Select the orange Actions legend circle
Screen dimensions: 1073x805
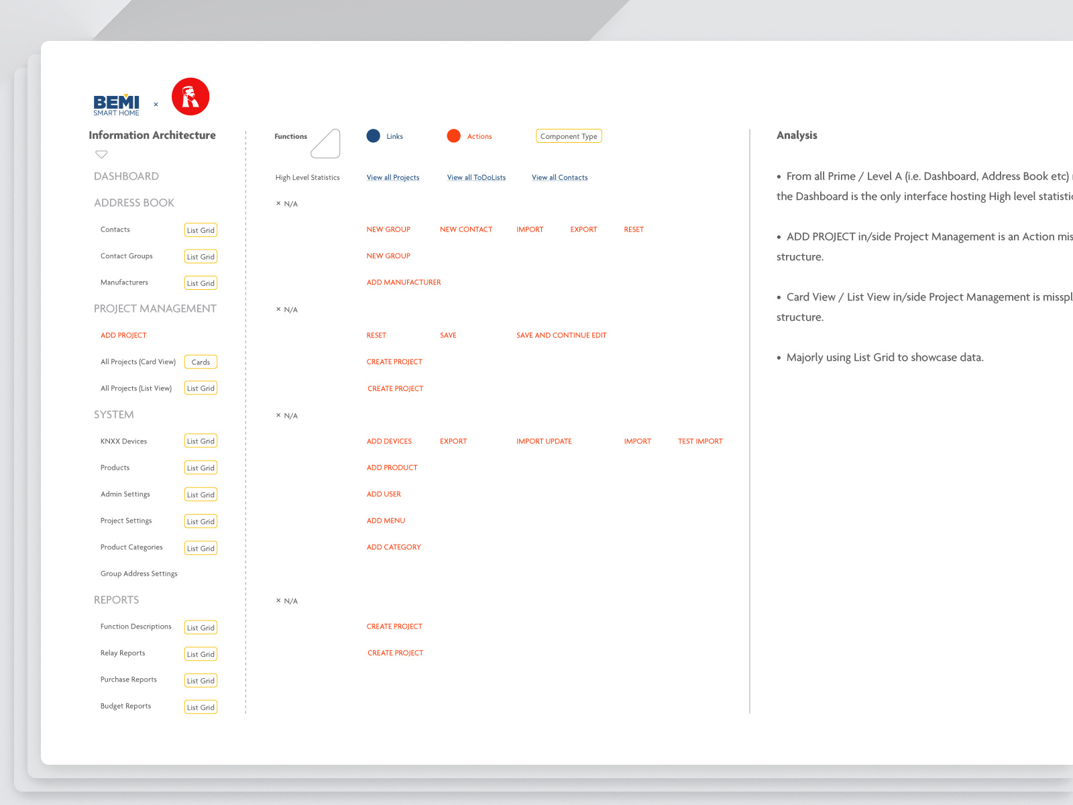[454, 136]
